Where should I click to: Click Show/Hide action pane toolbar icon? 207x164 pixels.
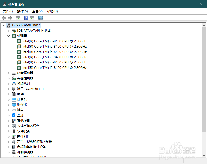click(x=32, y=18)
